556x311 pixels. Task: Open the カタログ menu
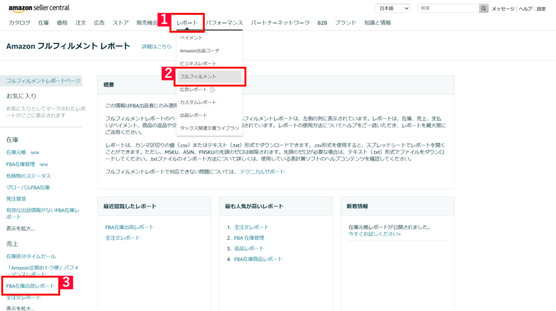[20, 23]
